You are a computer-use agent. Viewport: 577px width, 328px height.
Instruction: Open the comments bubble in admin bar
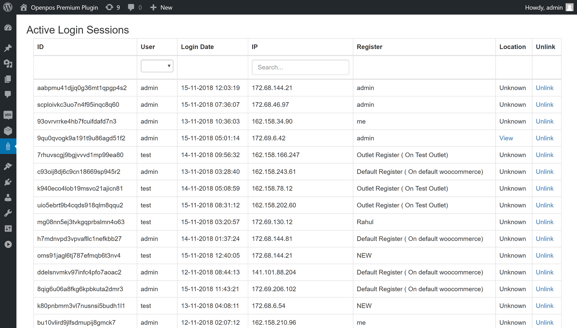tap(135, 7)
